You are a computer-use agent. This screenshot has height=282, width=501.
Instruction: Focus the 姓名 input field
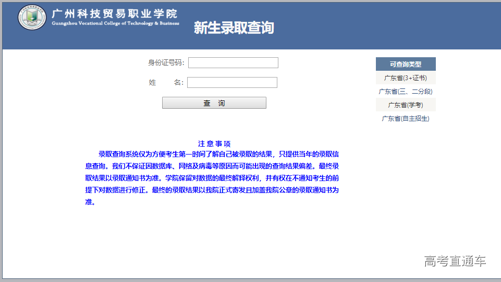(x=233, y=82)
